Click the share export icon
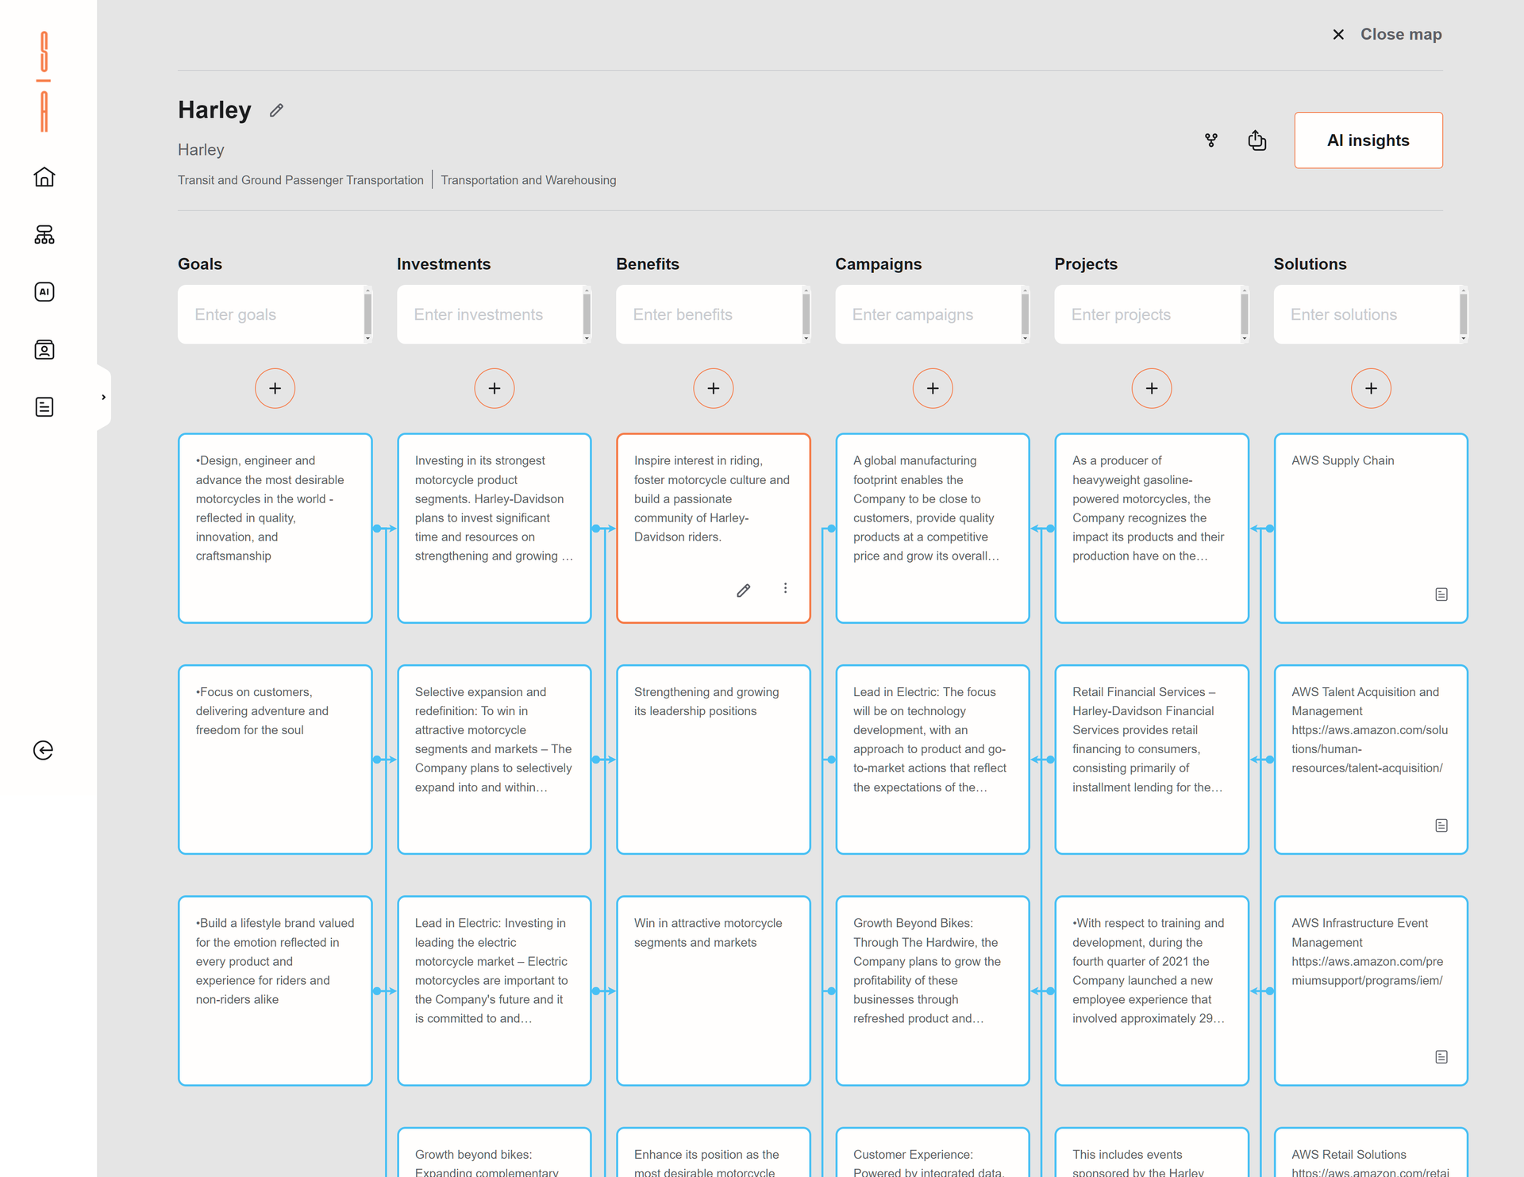 (1257, 140)
